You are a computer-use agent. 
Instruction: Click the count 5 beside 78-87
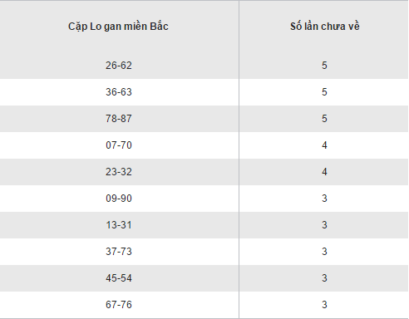point(324,119)
